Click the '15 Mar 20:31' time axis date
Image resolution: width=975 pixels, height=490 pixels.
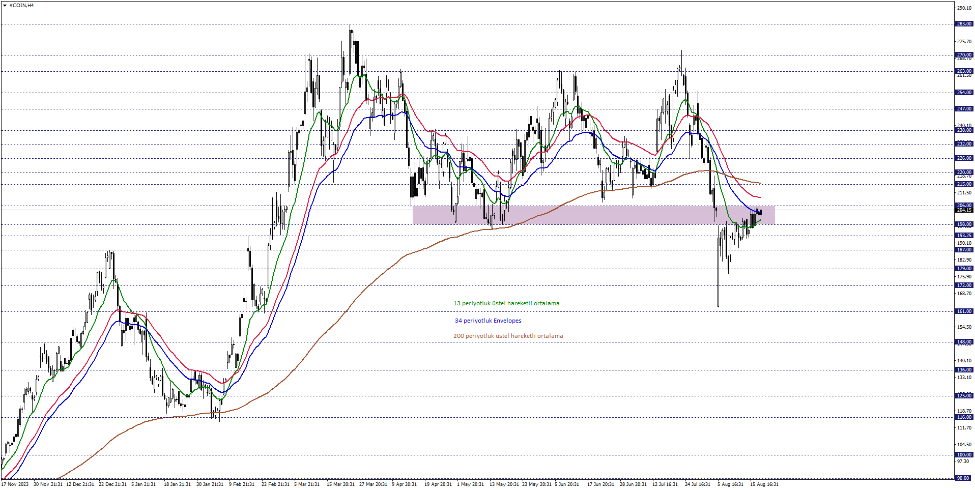[341, 484]
